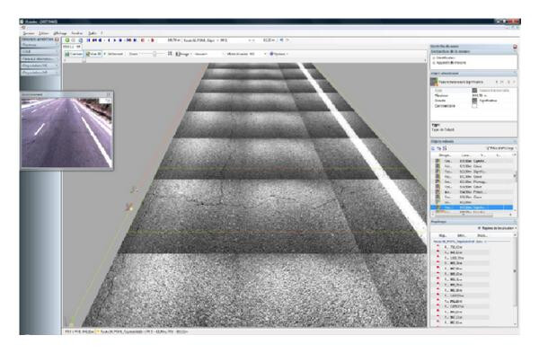Open the Repères de localisation dropdown
Viewport: 539px width, 353px height.
(x=497, y=228)
